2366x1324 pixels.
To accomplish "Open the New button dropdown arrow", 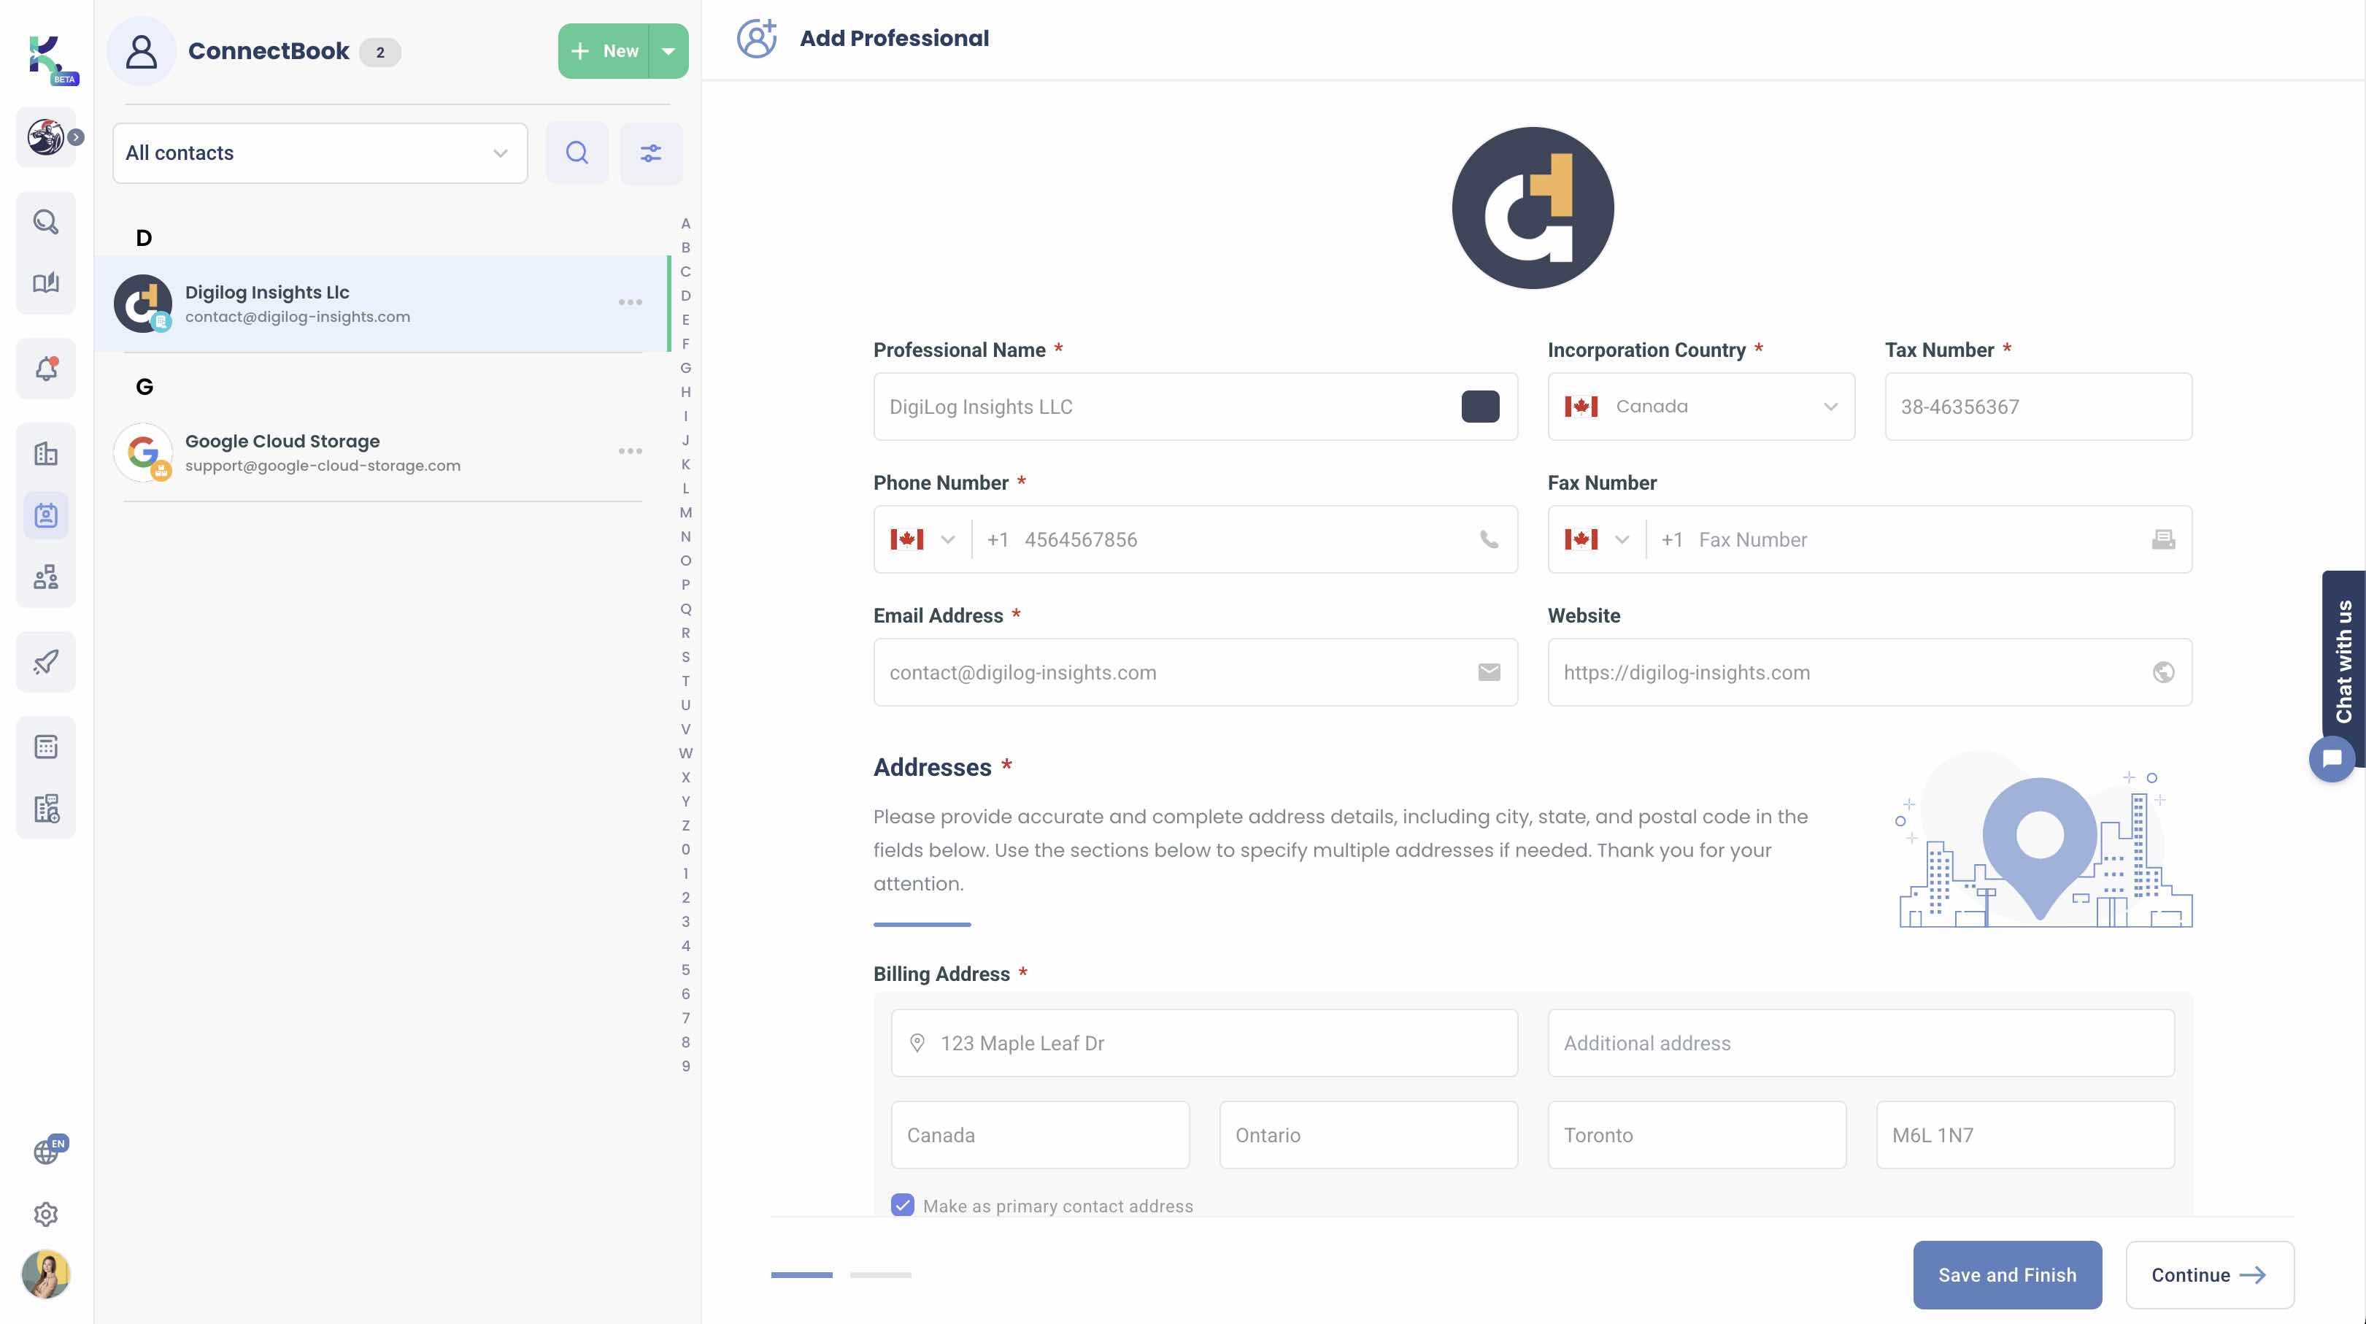I will [669, 50].
